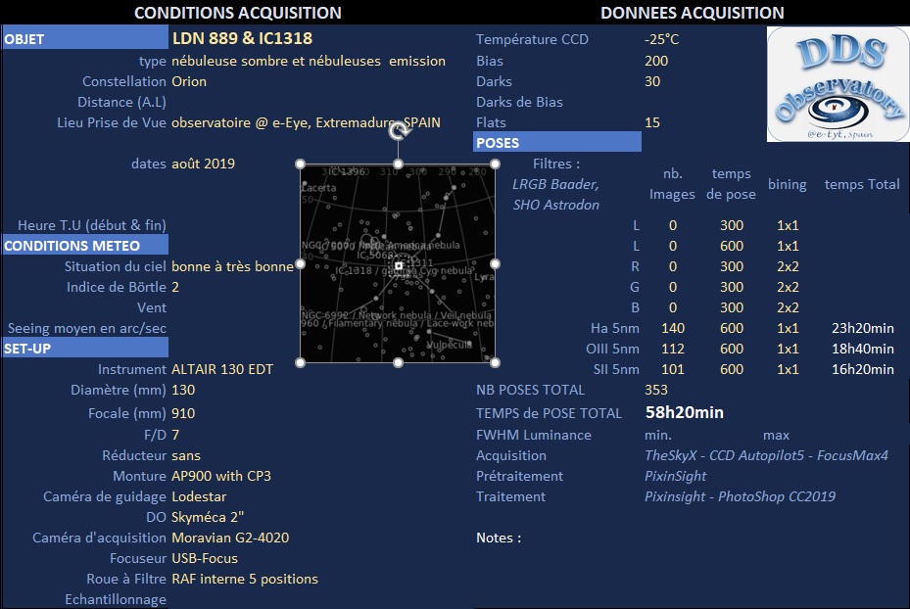Click 'TheSkyX - CCD Autopilot5 - FocusMax4' cell

766,455
